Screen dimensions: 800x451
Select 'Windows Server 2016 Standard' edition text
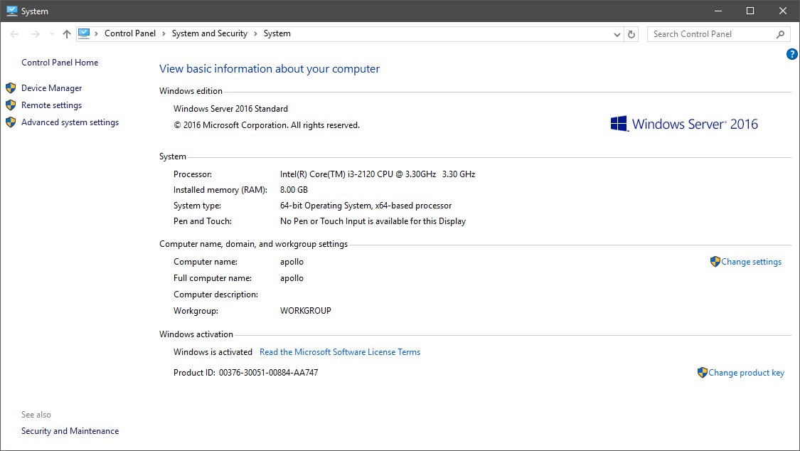tap(230, 109)
